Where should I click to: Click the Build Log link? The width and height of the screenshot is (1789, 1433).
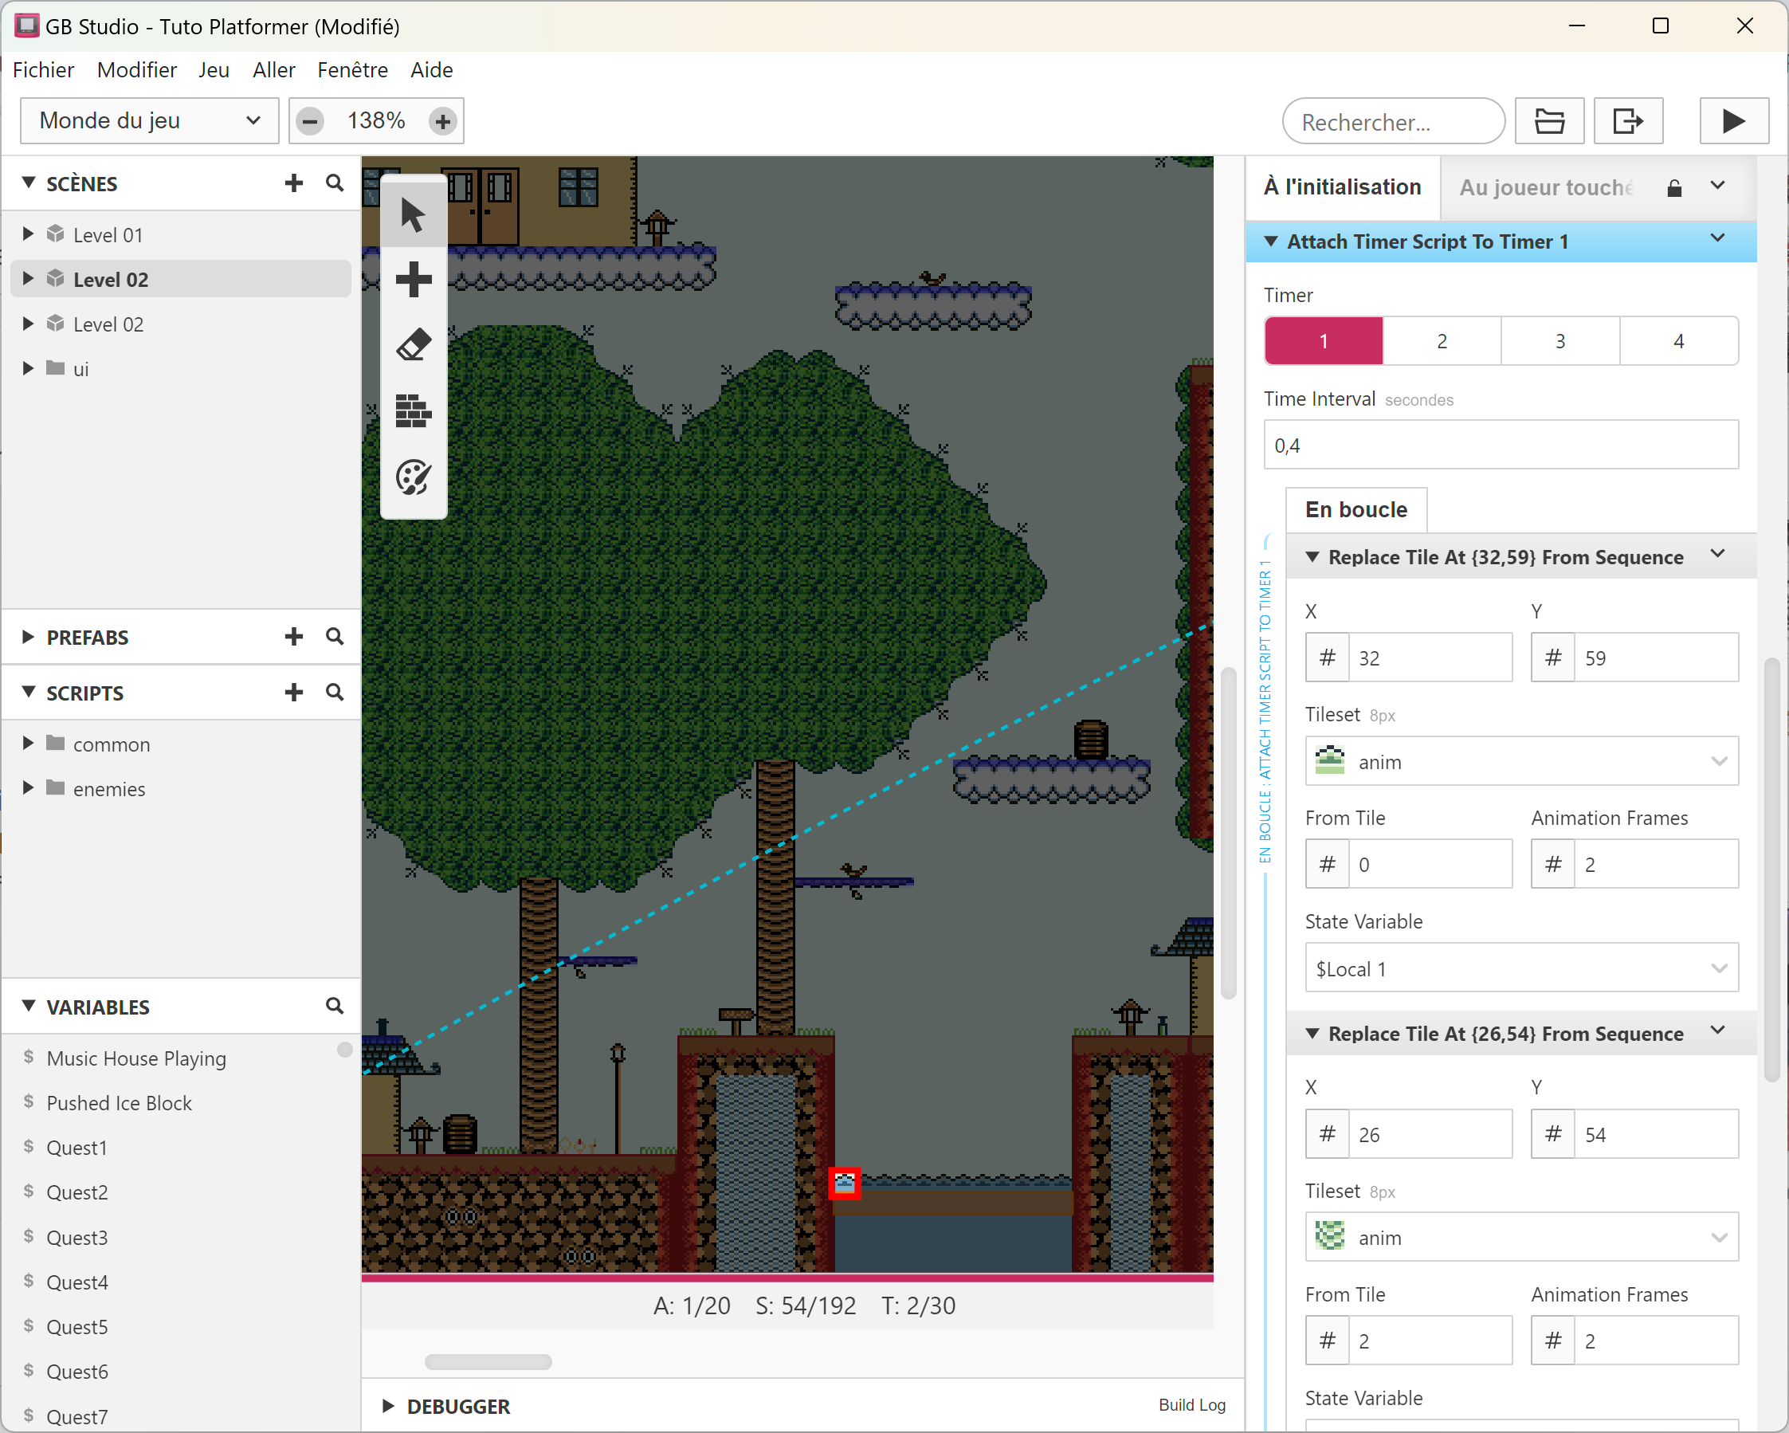[x=1191, y=1404]
